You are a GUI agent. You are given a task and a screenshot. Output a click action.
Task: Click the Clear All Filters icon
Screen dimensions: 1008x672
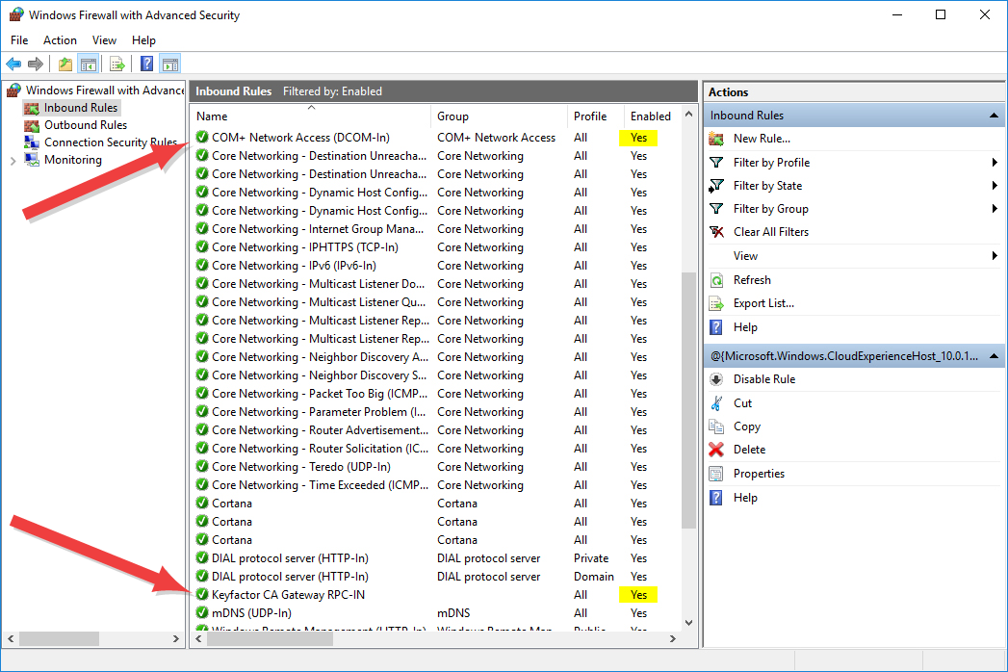pos(716,231)
